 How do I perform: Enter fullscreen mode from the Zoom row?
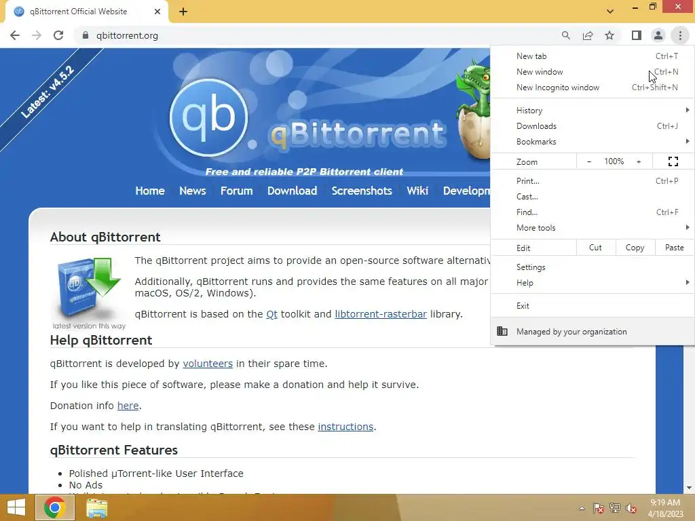(x=673, y=161)
